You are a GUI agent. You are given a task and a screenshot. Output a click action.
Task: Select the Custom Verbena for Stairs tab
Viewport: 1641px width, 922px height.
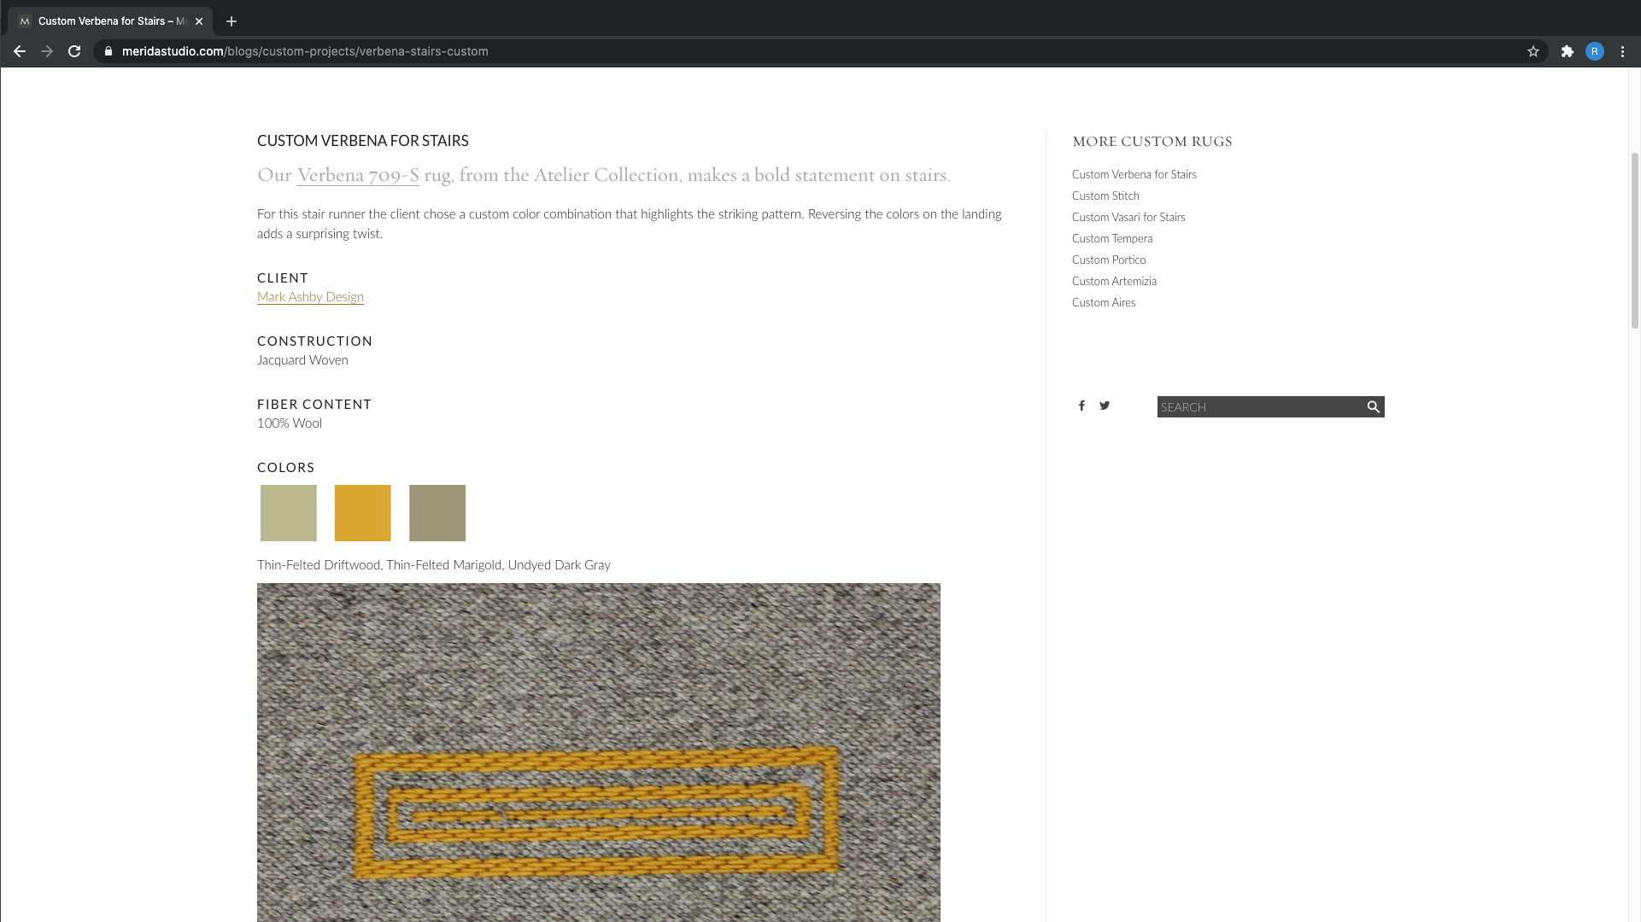[x=109, y=21]
